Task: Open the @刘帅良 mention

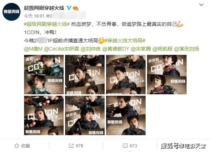Action: coord(91,49)
